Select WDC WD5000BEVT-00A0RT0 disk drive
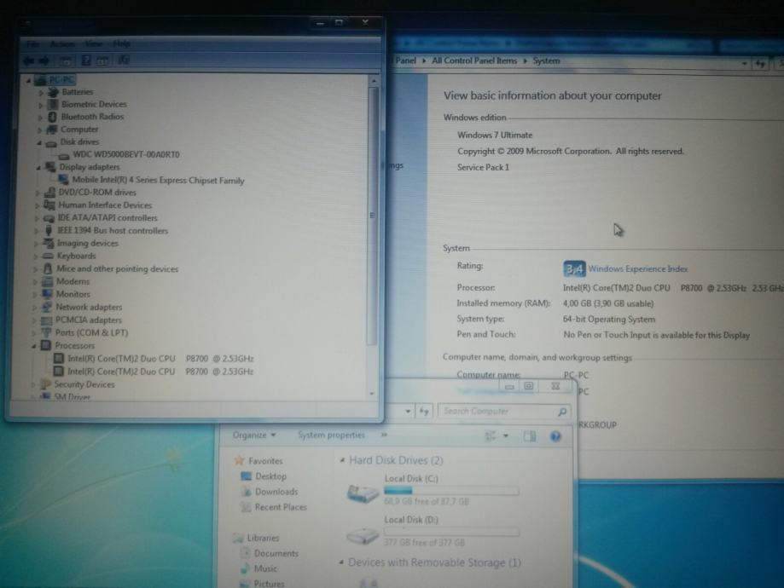 click(x=126, y=155)
